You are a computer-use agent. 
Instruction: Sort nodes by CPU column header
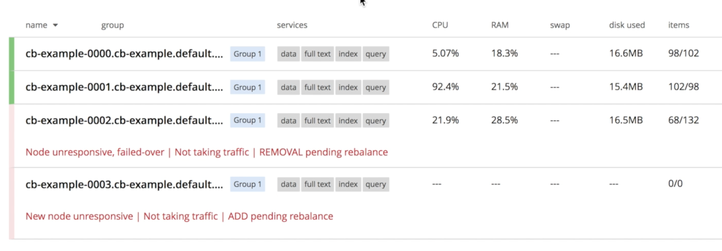pos(440,25)
